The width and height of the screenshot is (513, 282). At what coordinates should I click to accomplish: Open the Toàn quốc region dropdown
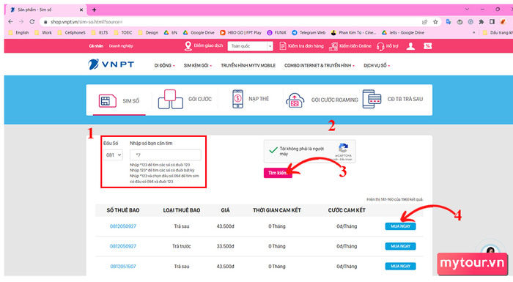[251, 46]
